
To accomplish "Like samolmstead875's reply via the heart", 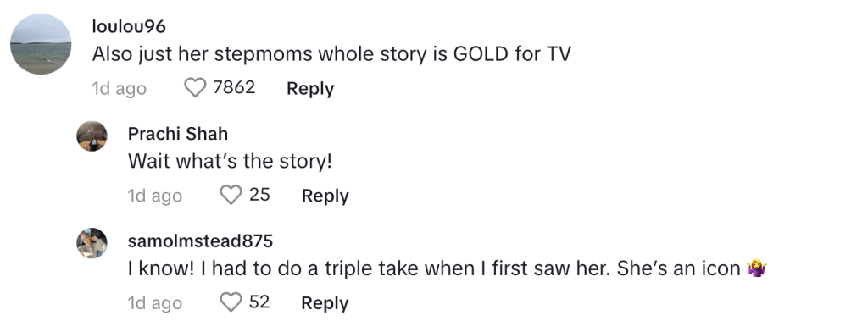I will (x=231, y=302).
